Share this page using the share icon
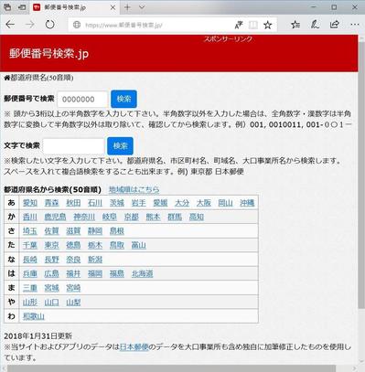 tap(335, 25)
